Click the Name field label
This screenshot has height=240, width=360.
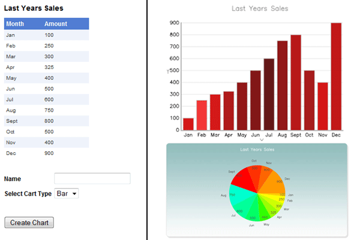point(13,179)
